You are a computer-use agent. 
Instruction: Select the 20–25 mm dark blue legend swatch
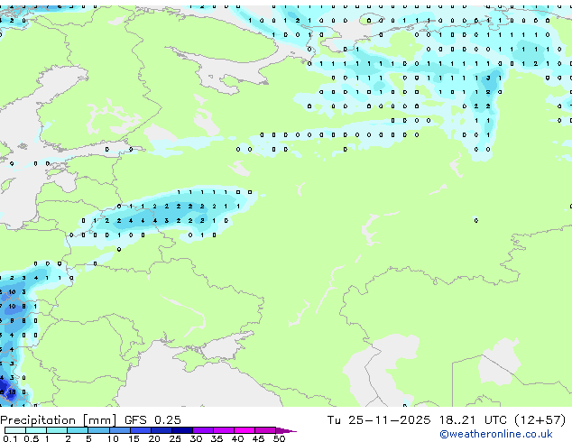[x=161, y=430]
